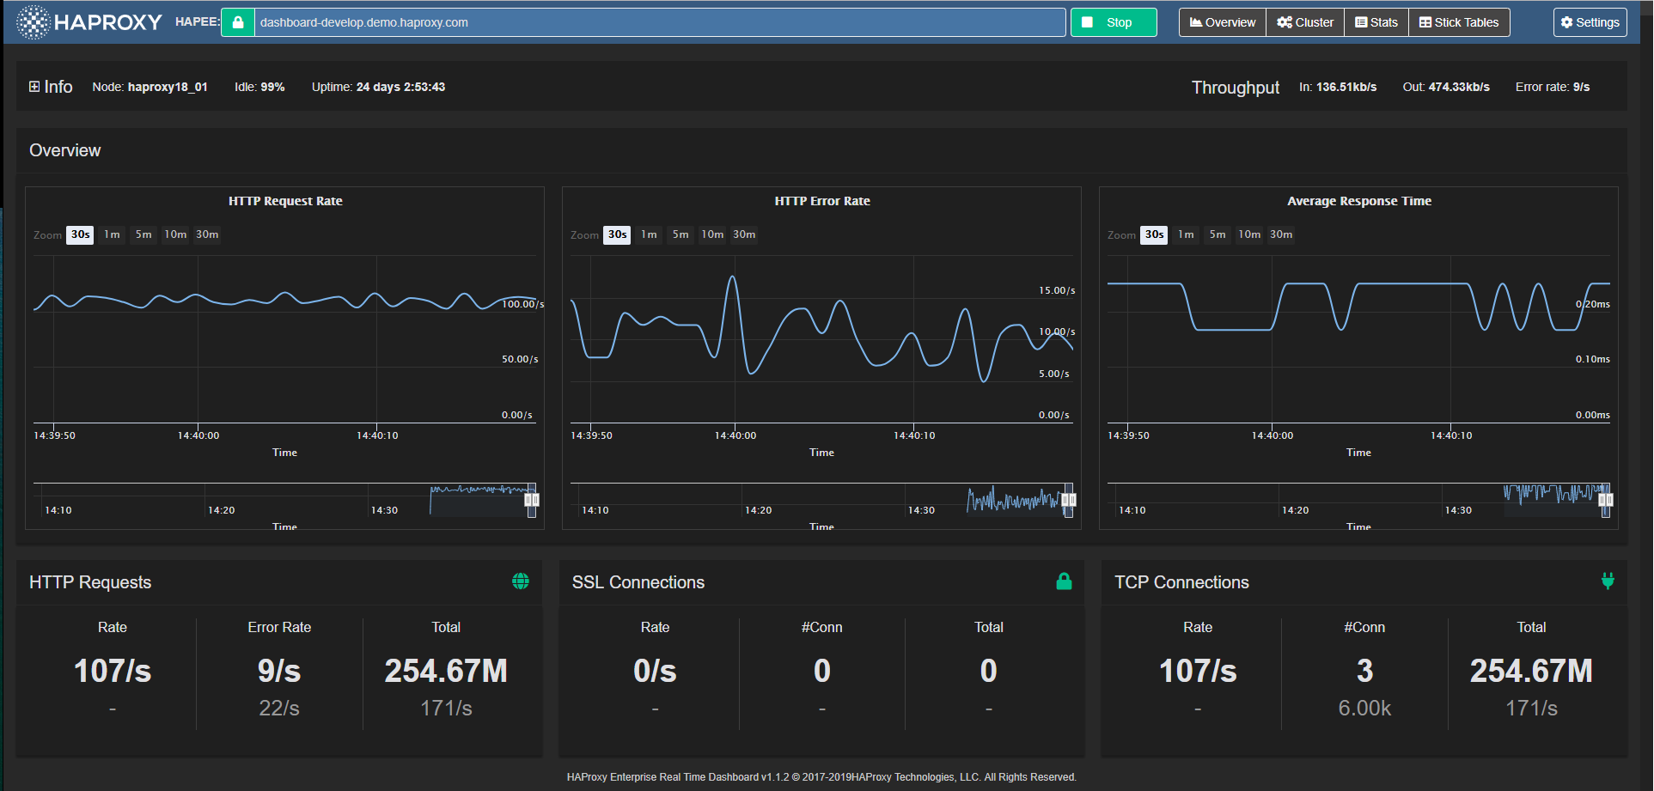Click the dashboard server address field
Image resolution: width=1654 pixels, height=791 pixels.
point(659,22)
